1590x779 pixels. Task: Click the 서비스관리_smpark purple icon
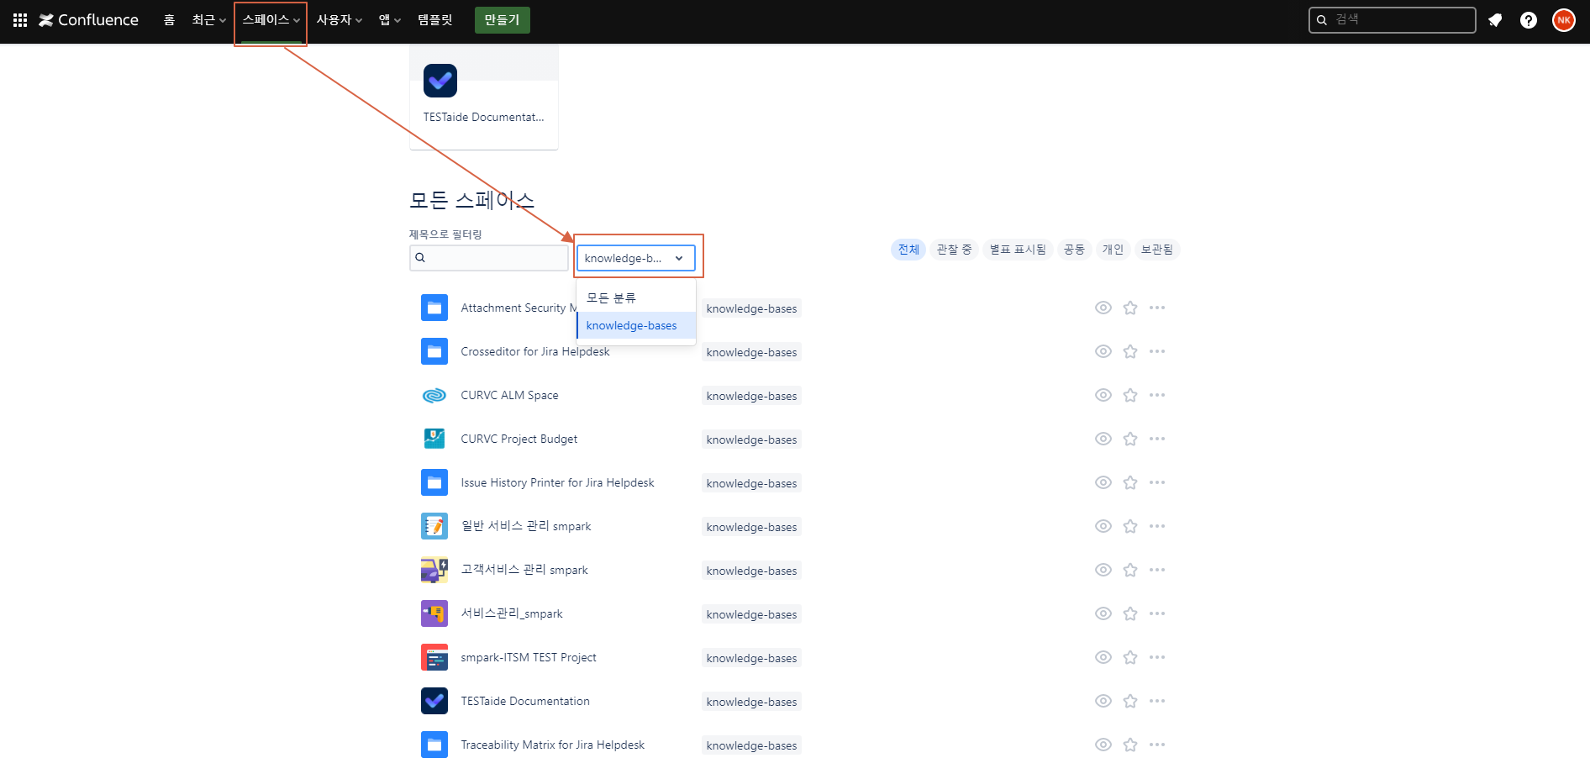pos(434,613)
